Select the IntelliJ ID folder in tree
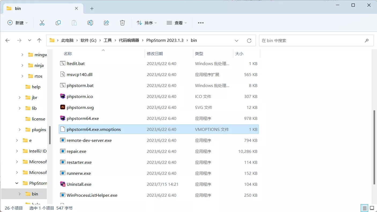The height and width of the screenshot is (212, 377). coord(38,151)
